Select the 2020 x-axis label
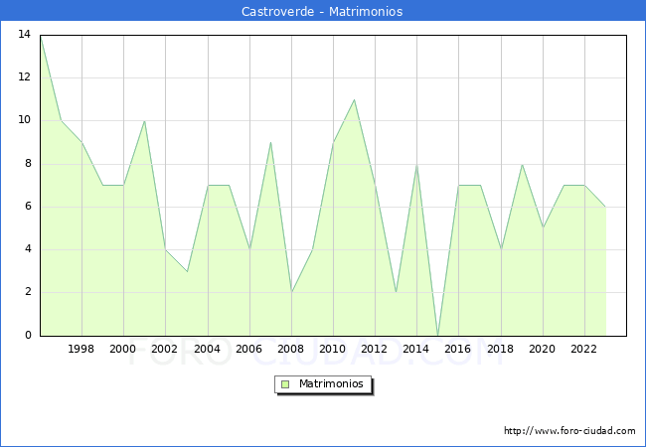Viewport: 646px width, 447px height. tap(542, 349)
